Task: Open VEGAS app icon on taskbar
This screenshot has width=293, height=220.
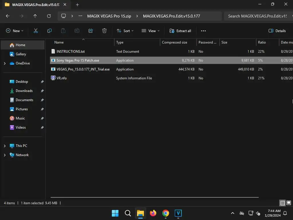Action: (178, 213)
